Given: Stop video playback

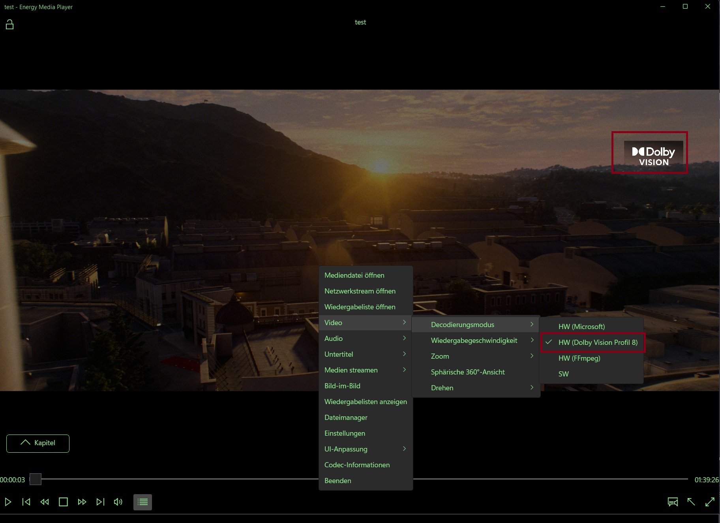Looking at the screenshot, I should [x=63, y=502].
